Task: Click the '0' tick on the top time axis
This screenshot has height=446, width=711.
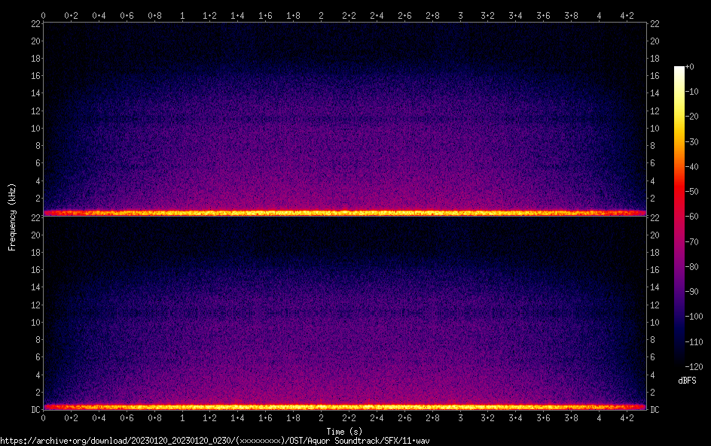Action: tap(44, 15)
